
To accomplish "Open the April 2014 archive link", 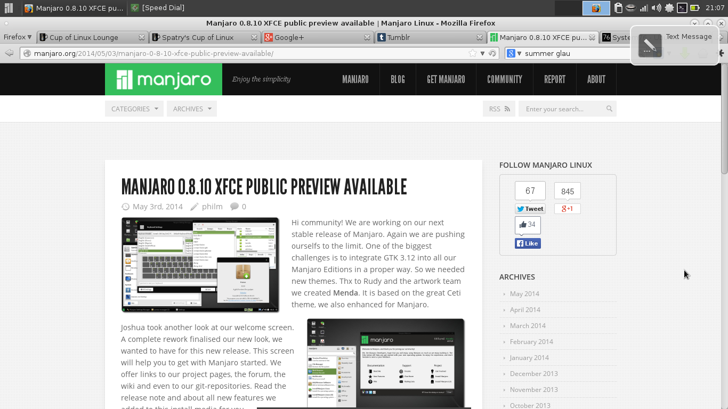I will coord(525,309).
